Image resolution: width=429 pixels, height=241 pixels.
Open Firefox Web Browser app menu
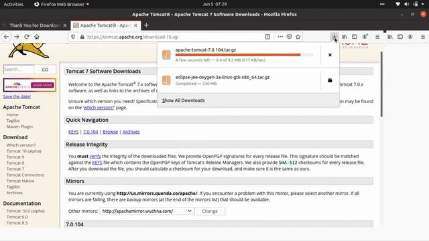pos(62,4)
